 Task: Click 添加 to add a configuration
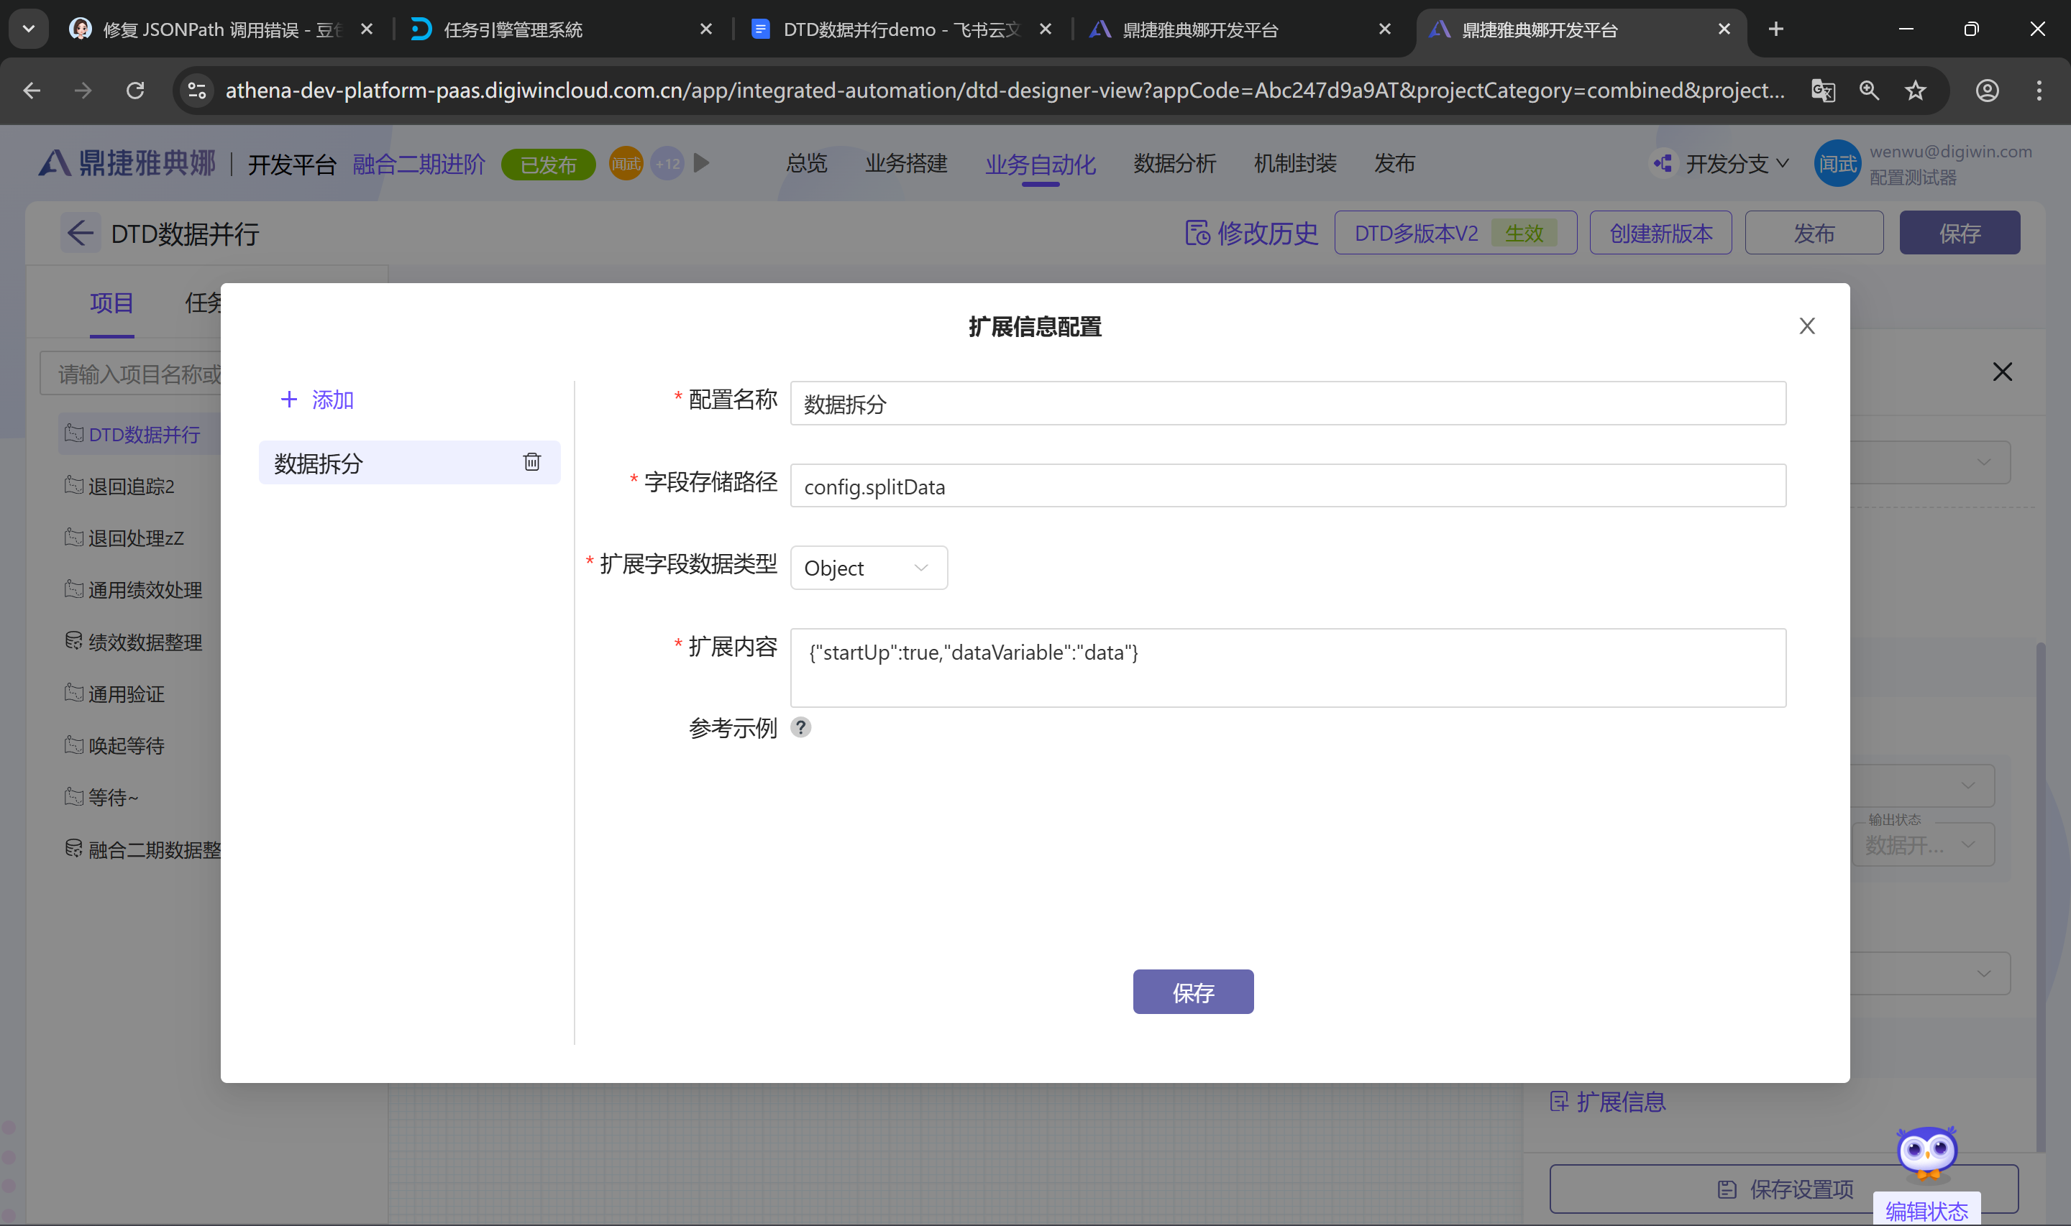(x=317, y=400)
